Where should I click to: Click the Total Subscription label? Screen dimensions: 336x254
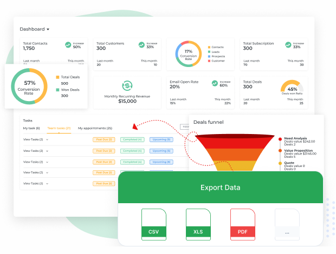(x=259, y=43)
